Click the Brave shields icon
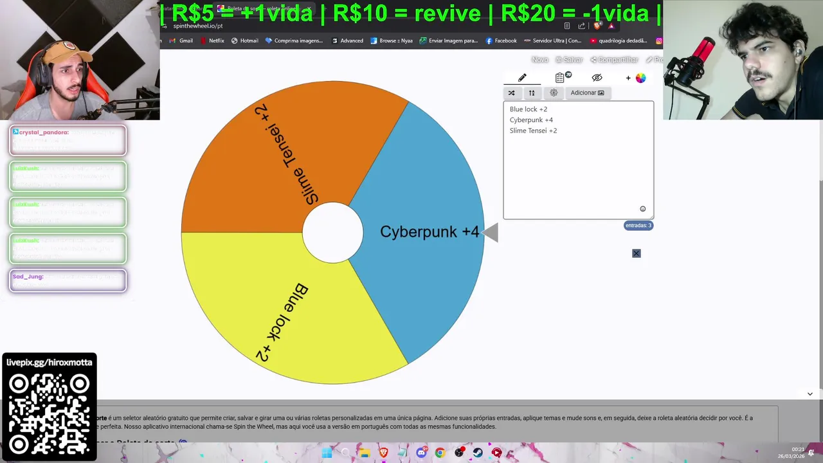The image size is (823, 463). pyautogui.click(x=597, y=26)
